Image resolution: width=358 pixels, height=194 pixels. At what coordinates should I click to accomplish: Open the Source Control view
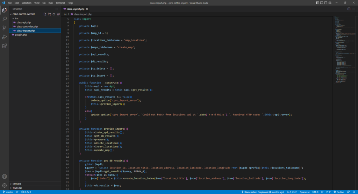coord(4,28)
